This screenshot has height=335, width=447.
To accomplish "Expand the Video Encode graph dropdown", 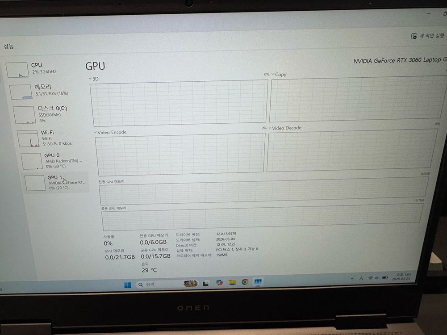I will tap(96, 132).
